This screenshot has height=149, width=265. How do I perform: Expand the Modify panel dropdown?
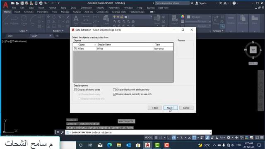tap(58, 31)
